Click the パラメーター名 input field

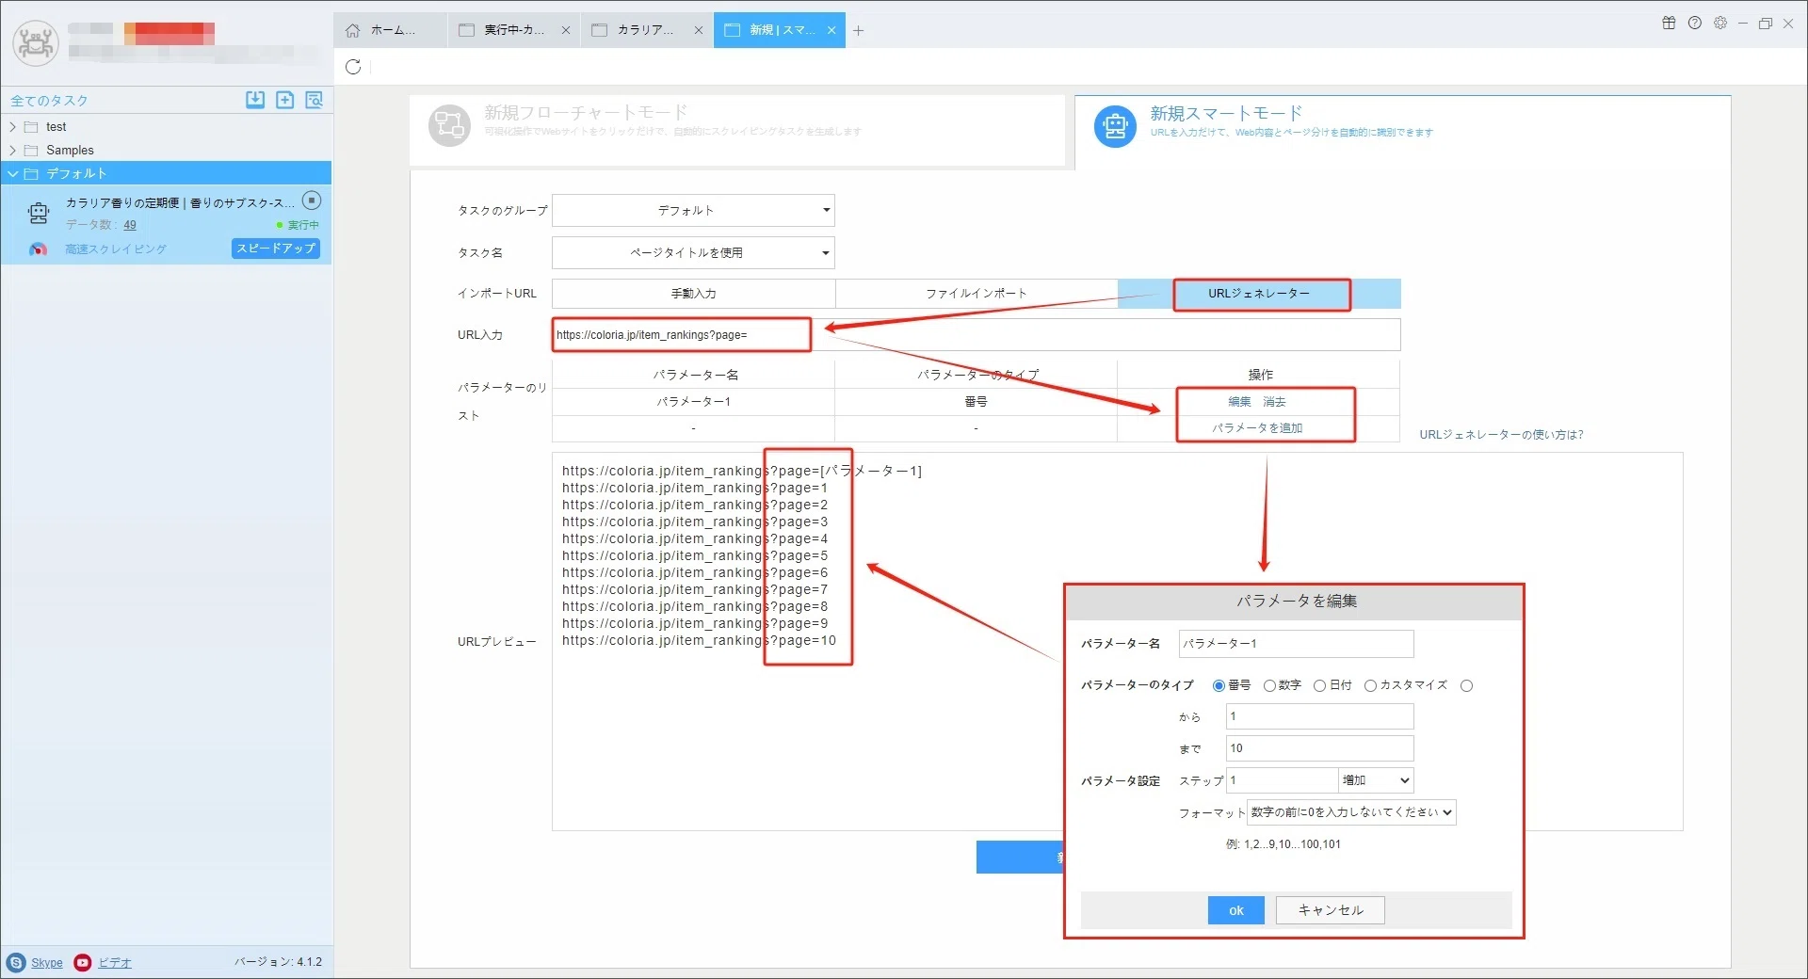click(1297, 644)
